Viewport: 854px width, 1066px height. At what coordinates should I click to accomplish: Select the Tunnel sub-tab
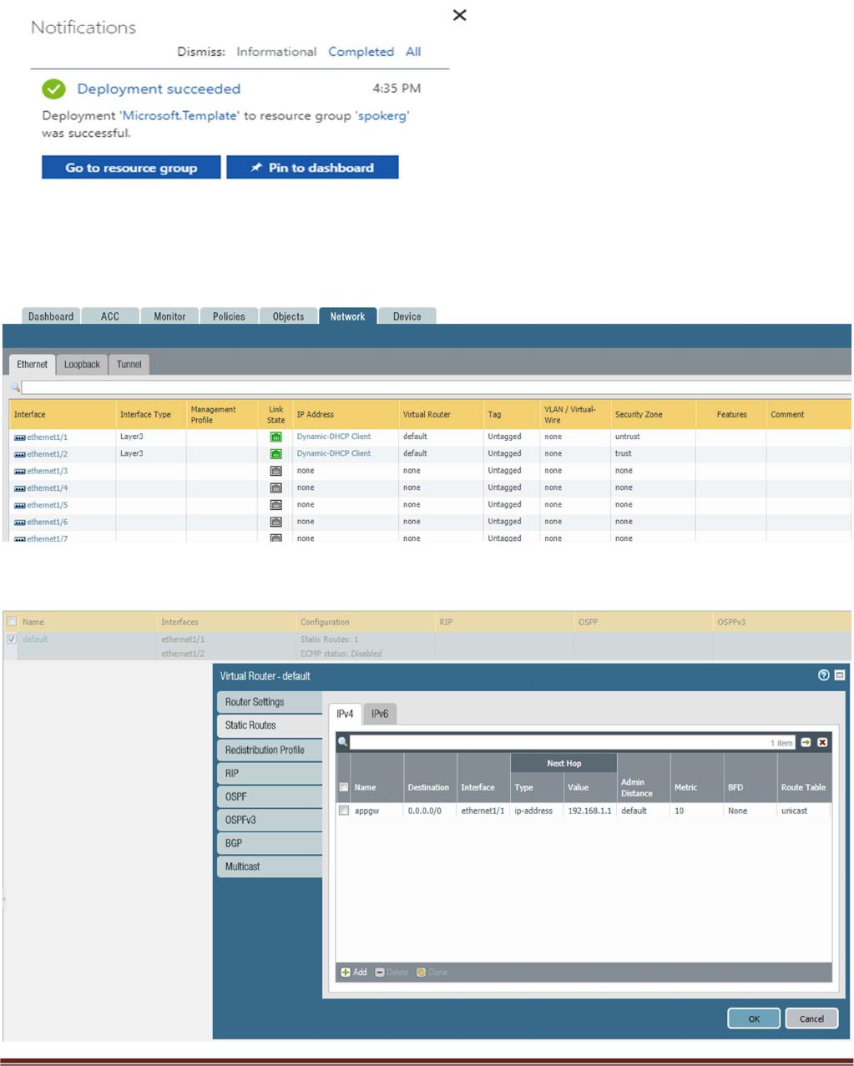pyautogui.click(x=129, y=365)
